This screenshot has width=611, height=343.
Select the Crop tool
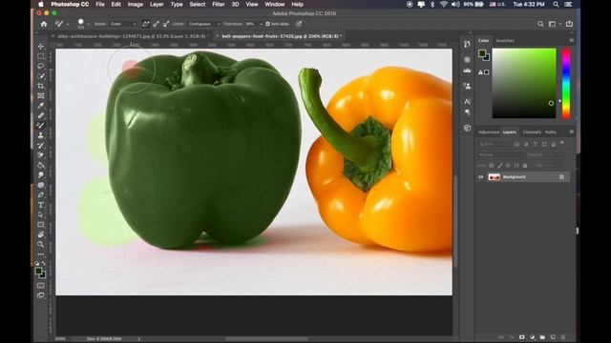click(x=40, y=86)
